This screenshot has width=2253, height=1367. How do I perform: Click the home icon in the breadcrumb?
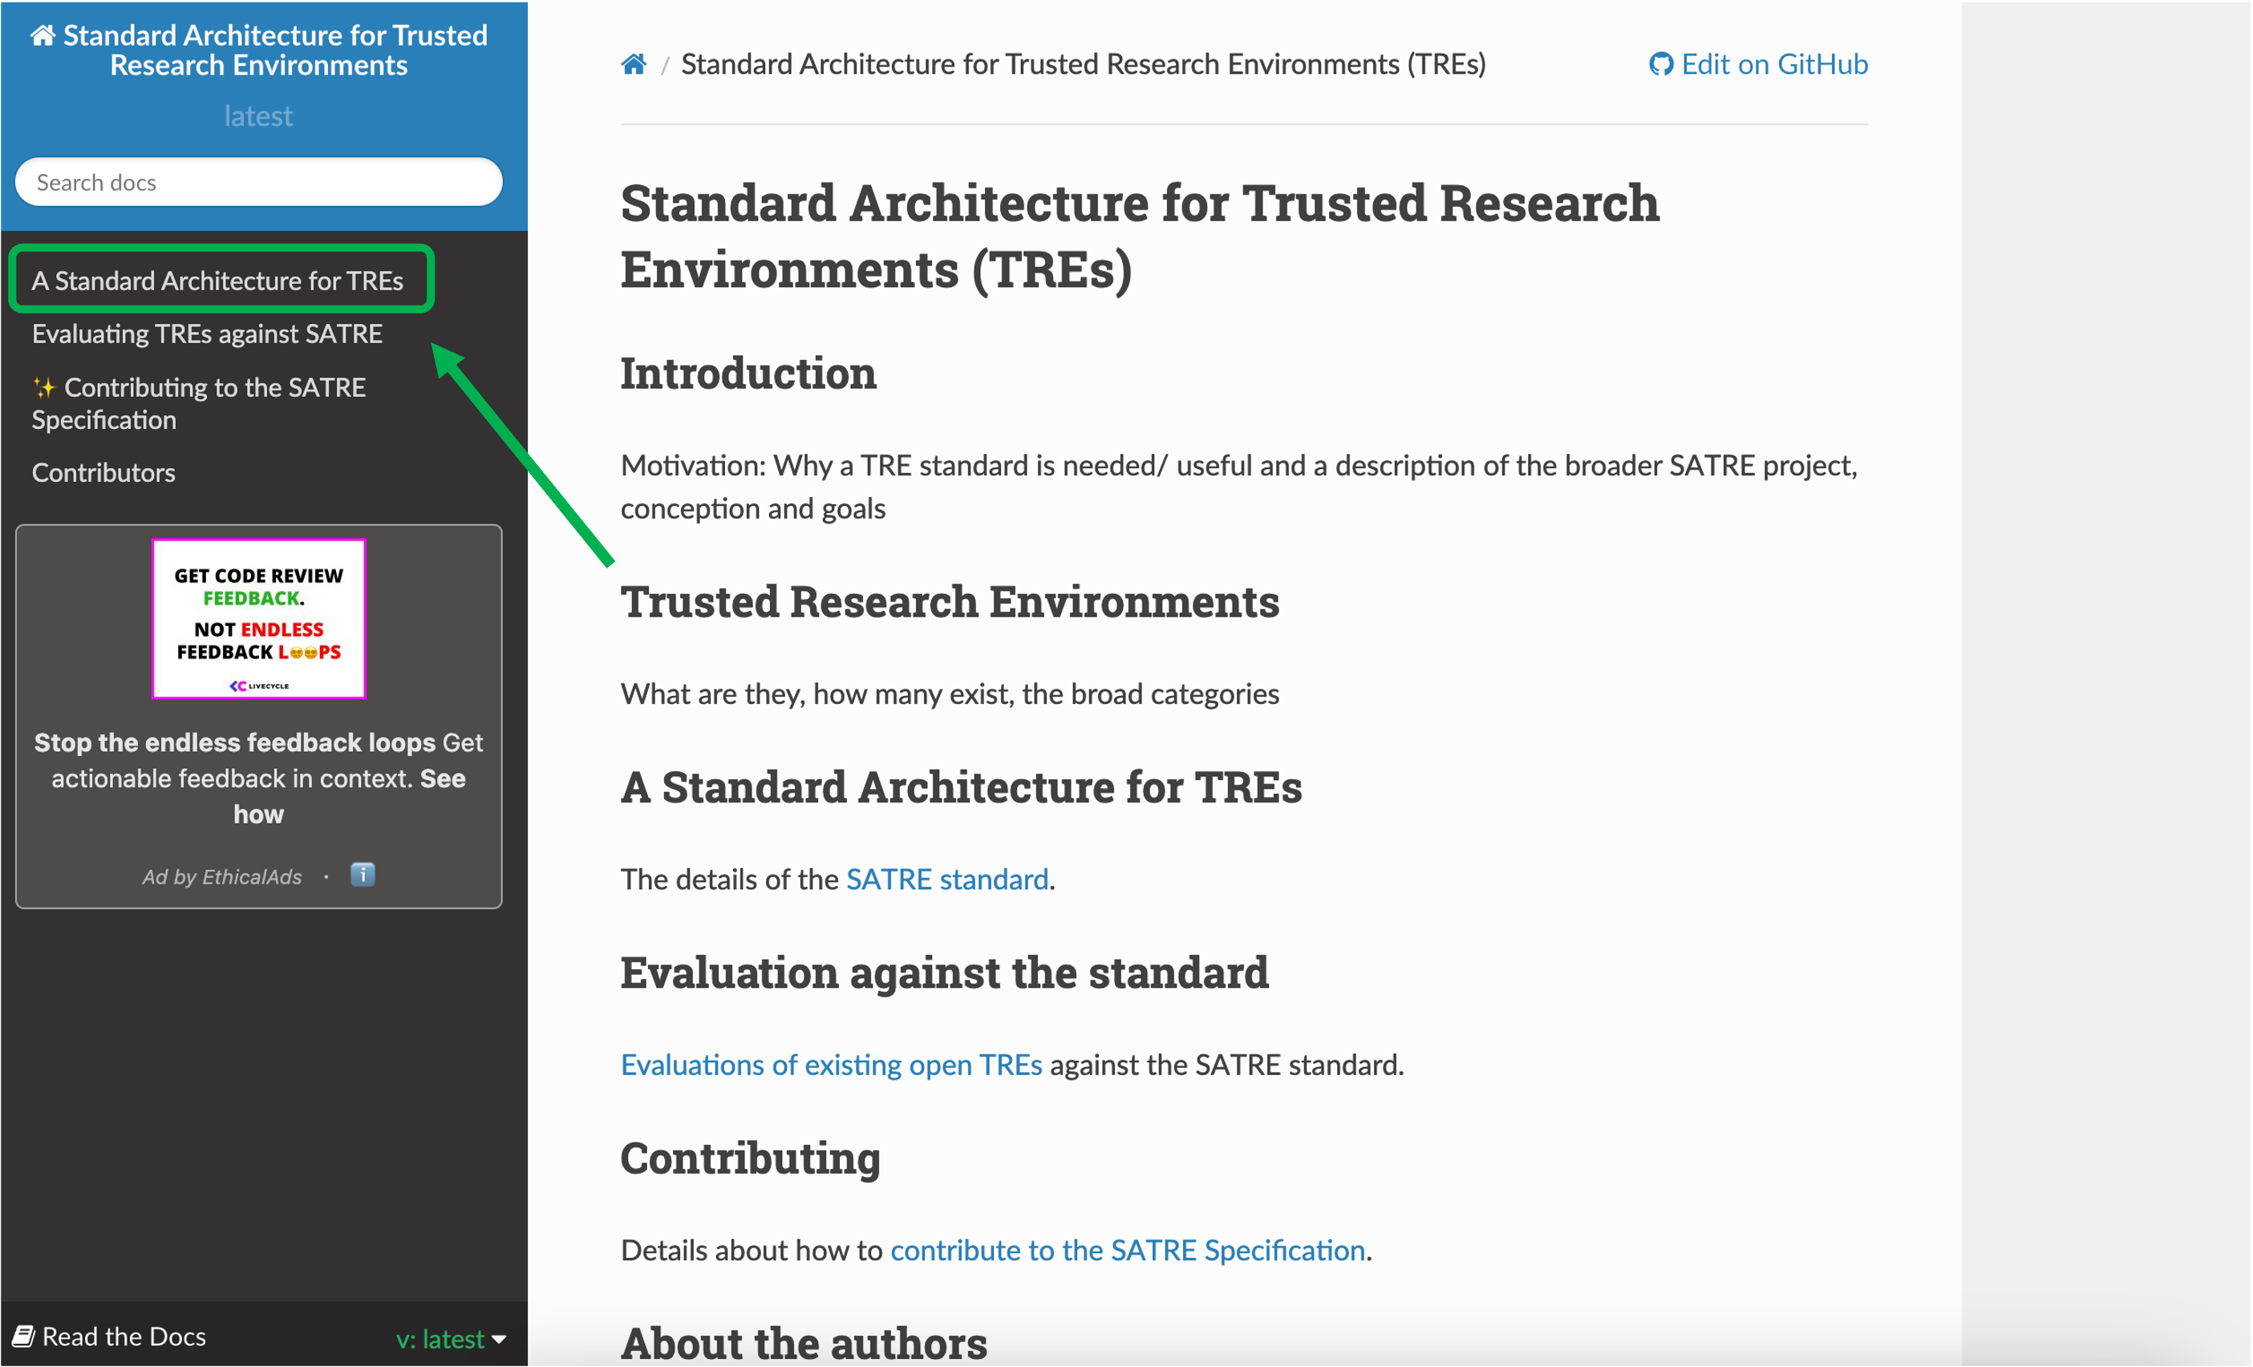pyautogui.click(x=634, y=64)
